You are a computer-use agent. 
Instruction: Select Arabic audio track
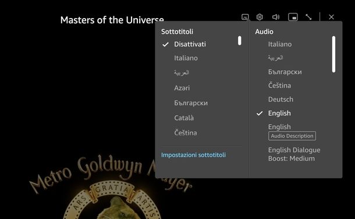[275, 58]
